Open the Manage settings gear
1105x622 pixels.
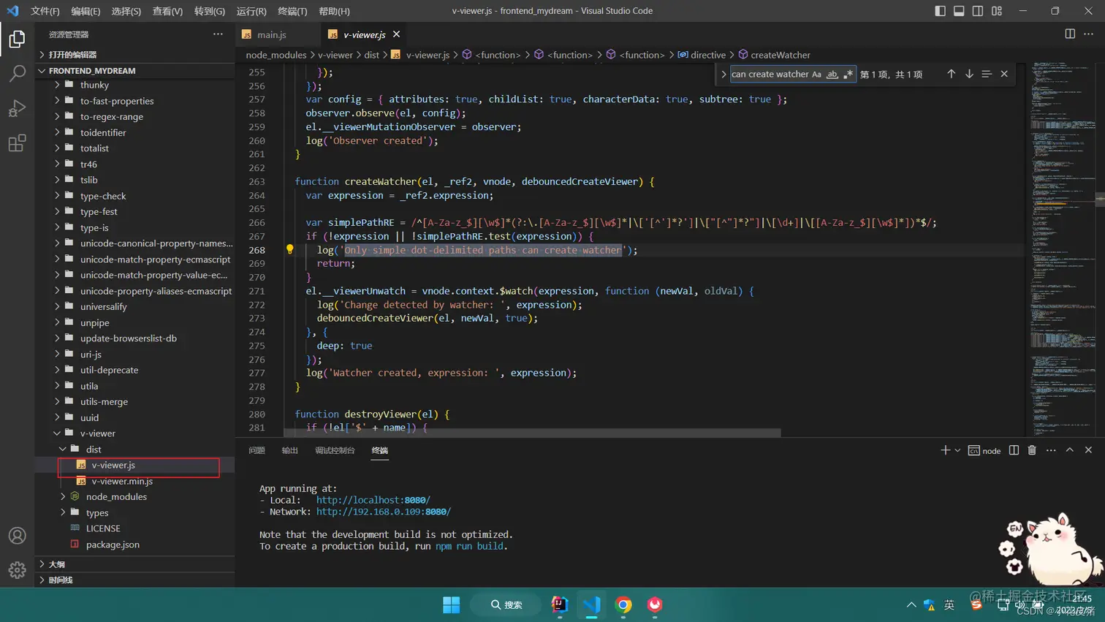click(17, 569)
